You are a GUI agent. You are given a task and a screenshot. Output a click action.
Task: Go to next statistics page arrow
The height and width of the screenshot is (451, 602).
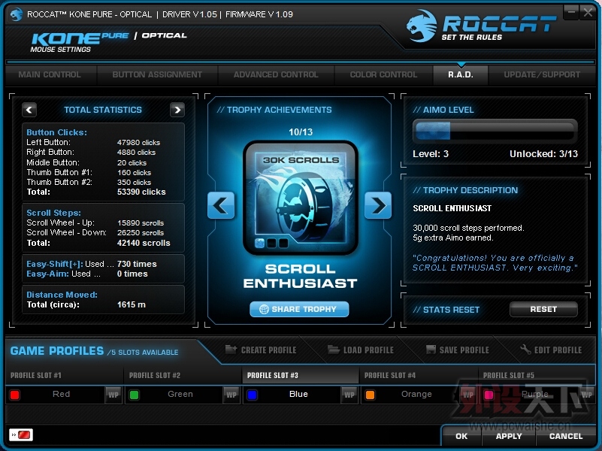(177, 110)
